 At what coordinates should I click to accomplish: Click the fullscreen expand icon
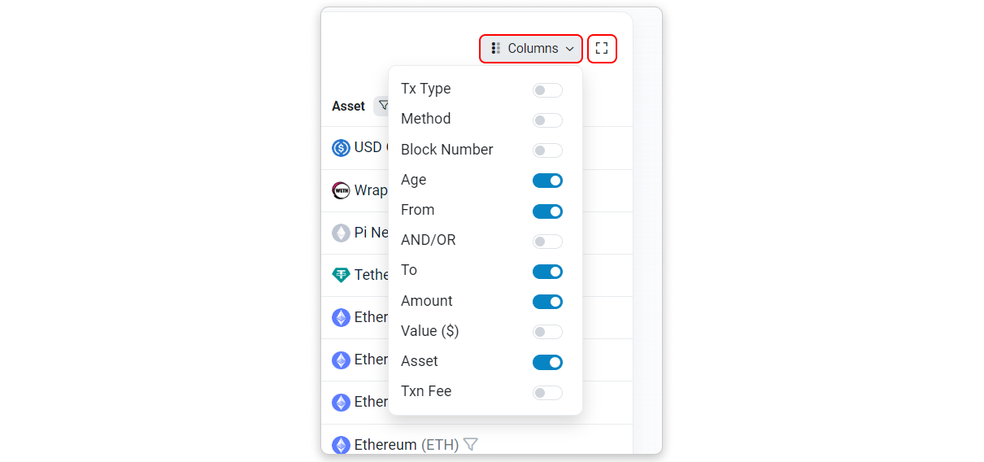point(602,49)
